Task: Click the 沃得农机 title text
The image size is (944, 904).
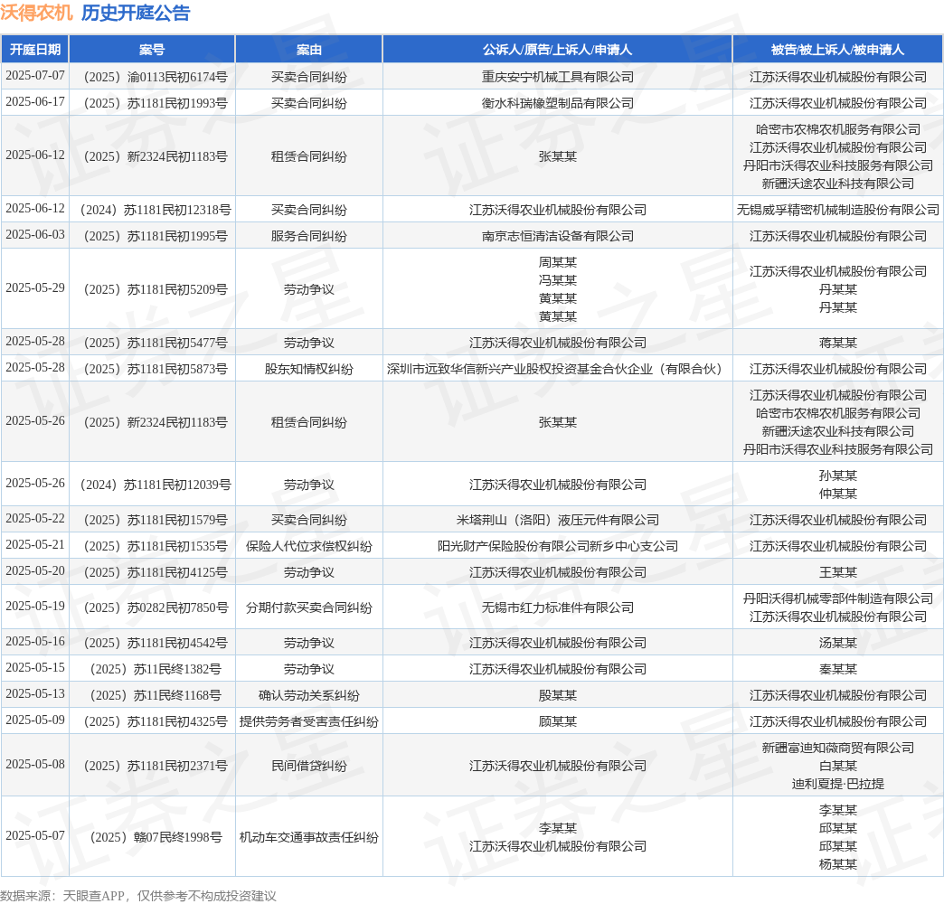Action: tap(37, 13)
